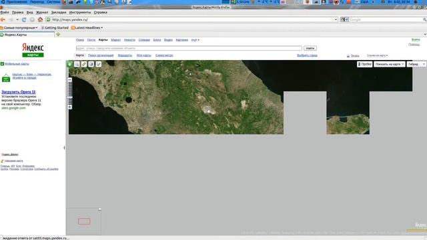Image resolution: width=427 pixels, height=240 pixels.
Task: Click the site identity icon in address bar
Action: [49, 19]
